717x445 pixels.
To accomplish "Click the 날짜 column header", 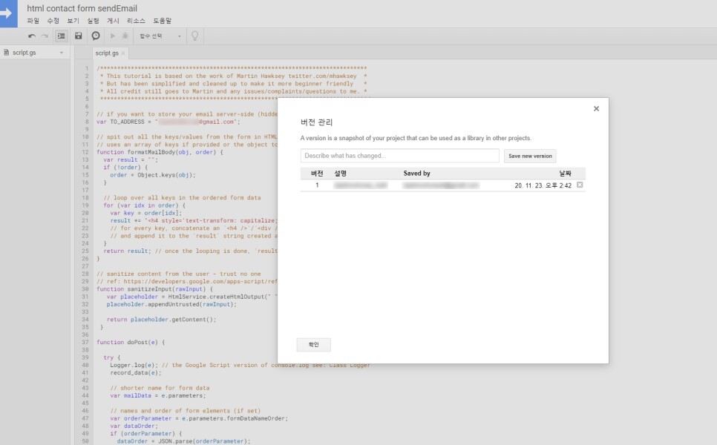I will pyautogui.click(x=565, y=173).
